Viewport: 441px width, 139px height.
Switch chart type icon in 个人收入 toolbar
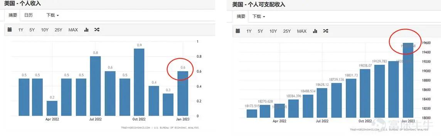pos(86,30)
